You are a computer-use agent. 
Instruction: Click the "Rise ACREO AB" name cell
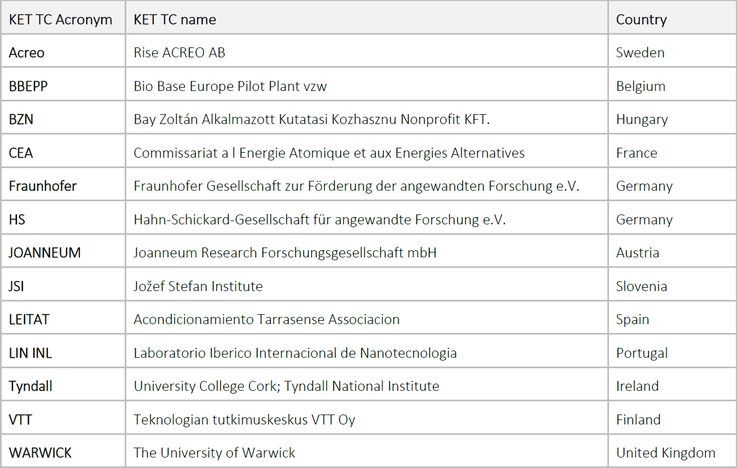tap(179, 53)
